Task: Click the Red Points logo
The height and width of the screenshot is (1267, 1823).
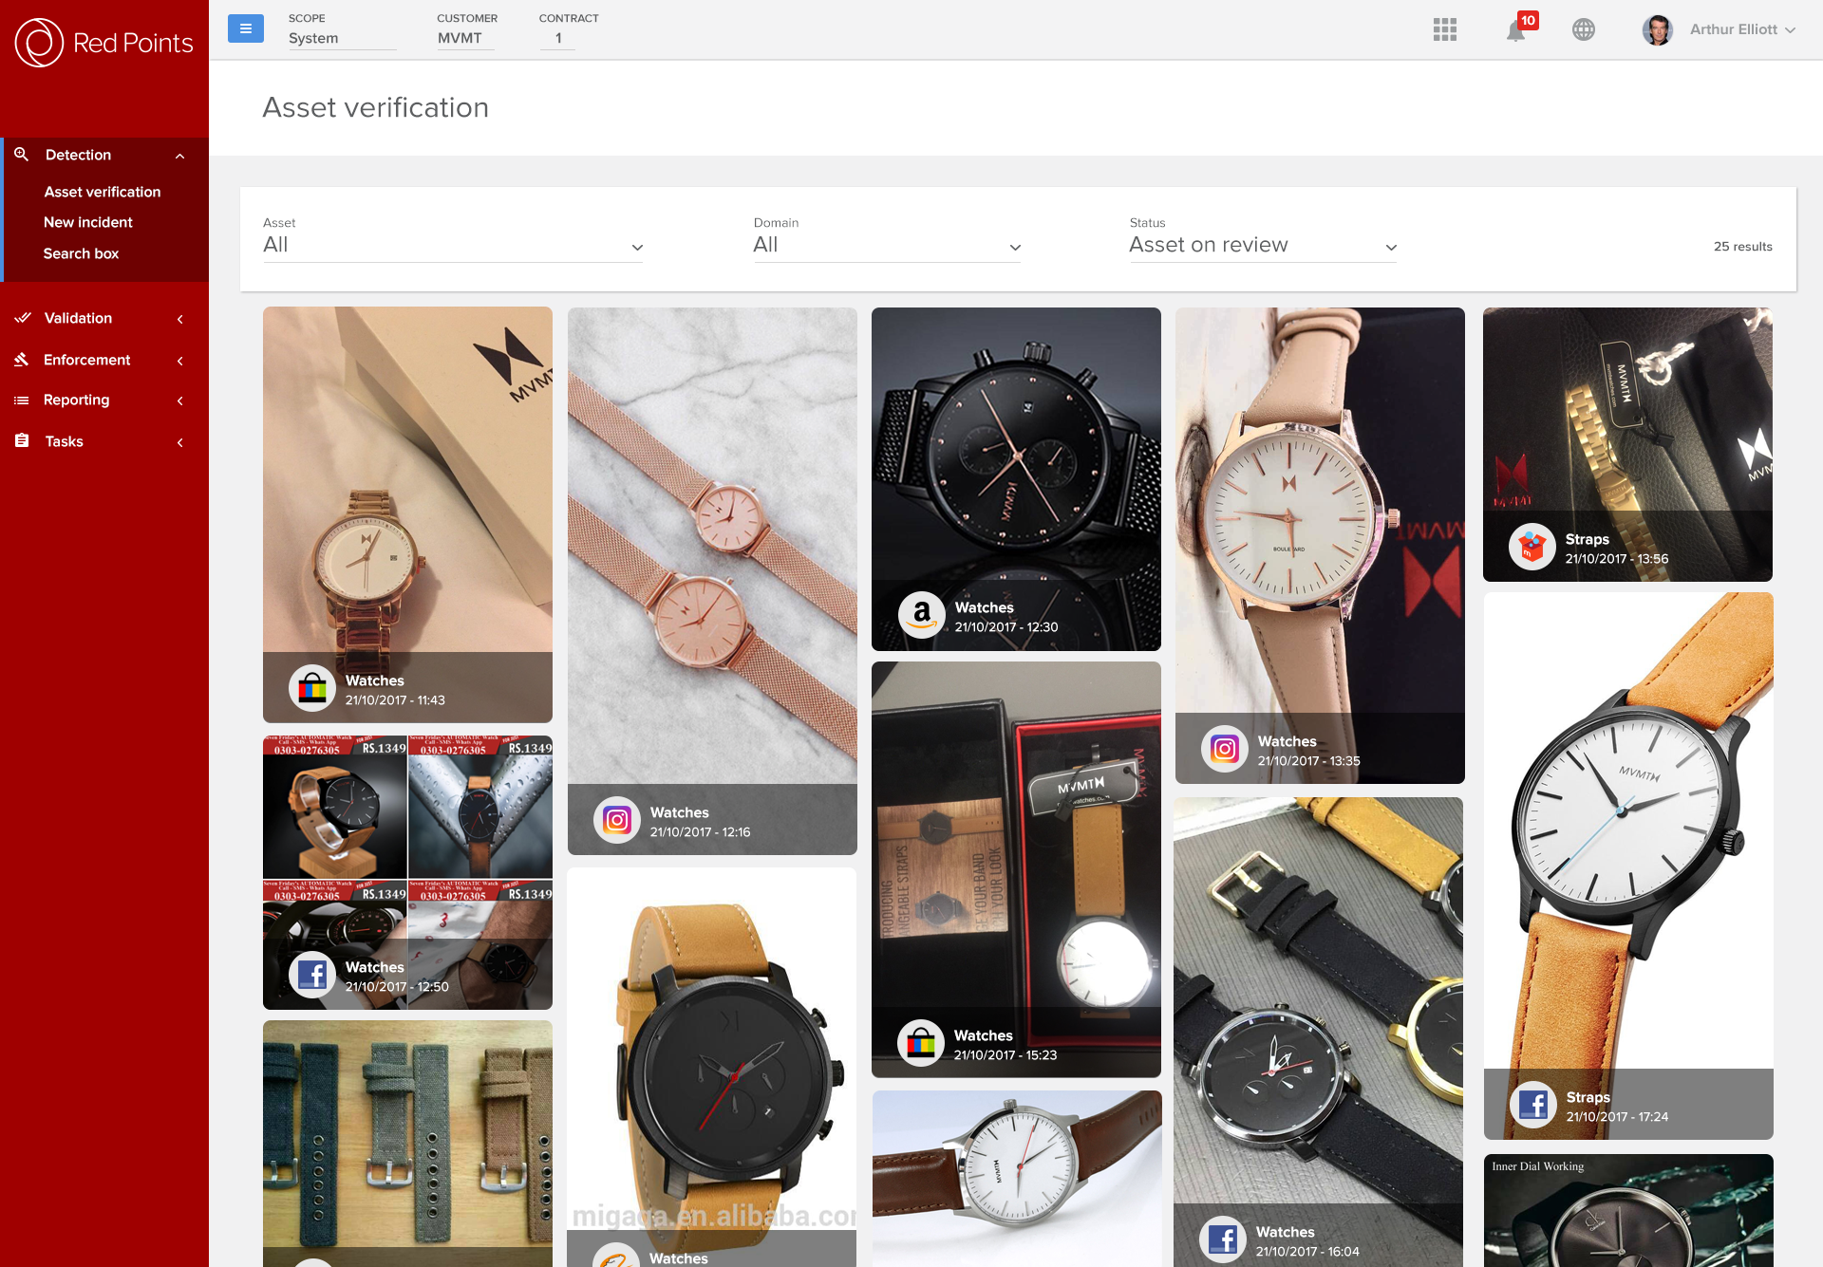Action: click(x=104, y=43)
